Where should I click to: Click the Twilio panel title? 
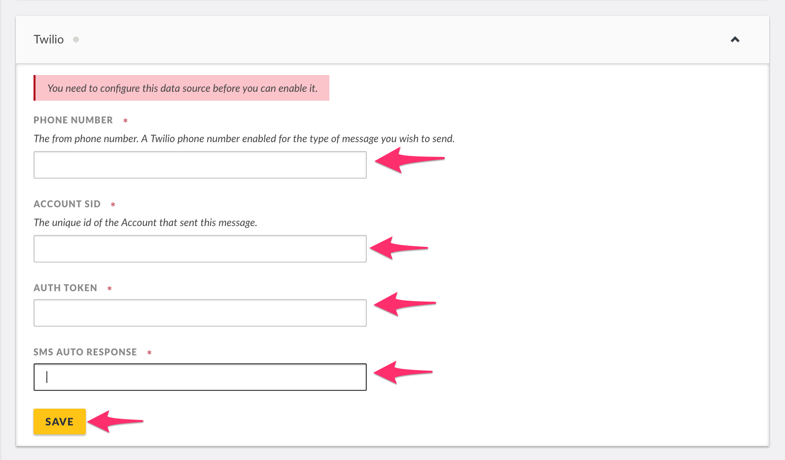coord(49,39)
